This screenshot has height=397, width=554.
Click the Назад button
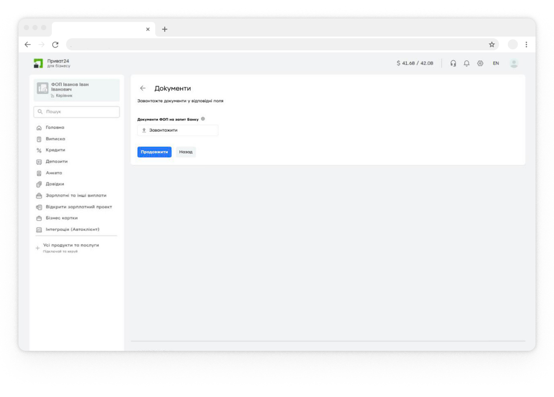pyautogui.click(x=186, y=152)
